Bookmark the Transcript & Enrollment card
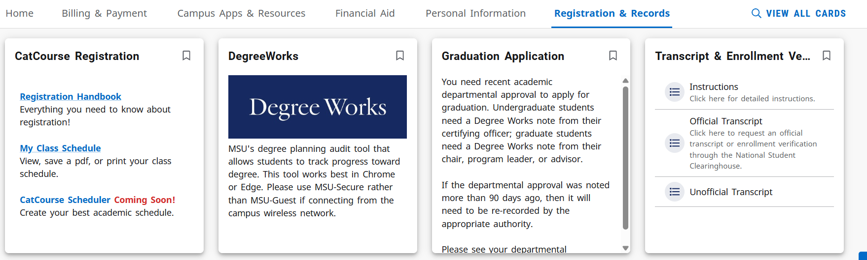 pos(827,56)
